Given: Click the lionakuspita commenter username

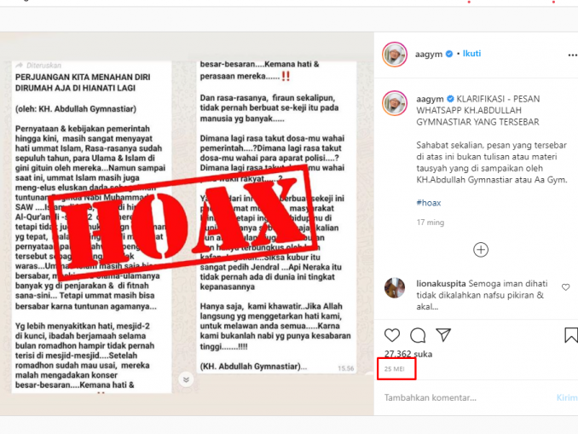Looking at the screenshot, I should click(442, 284).
